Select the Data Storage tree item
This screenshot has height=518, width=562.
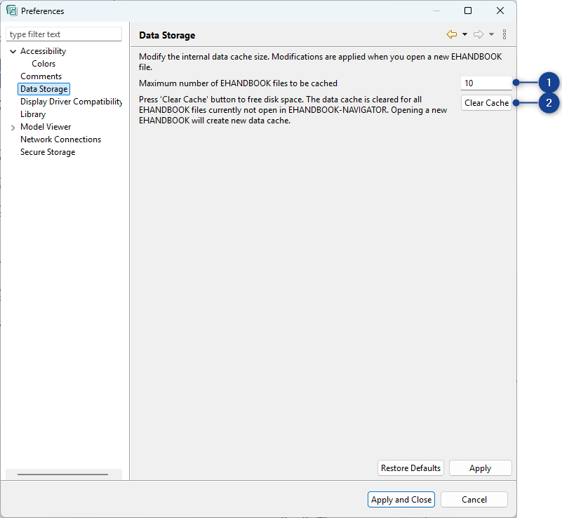44,89
